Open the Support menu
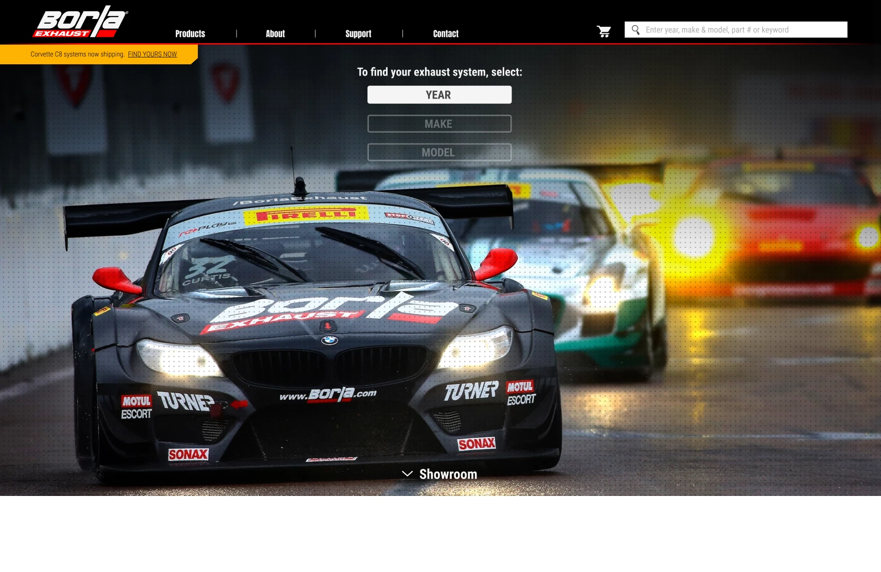Screen dimensions: 881x572 [358, 34]
